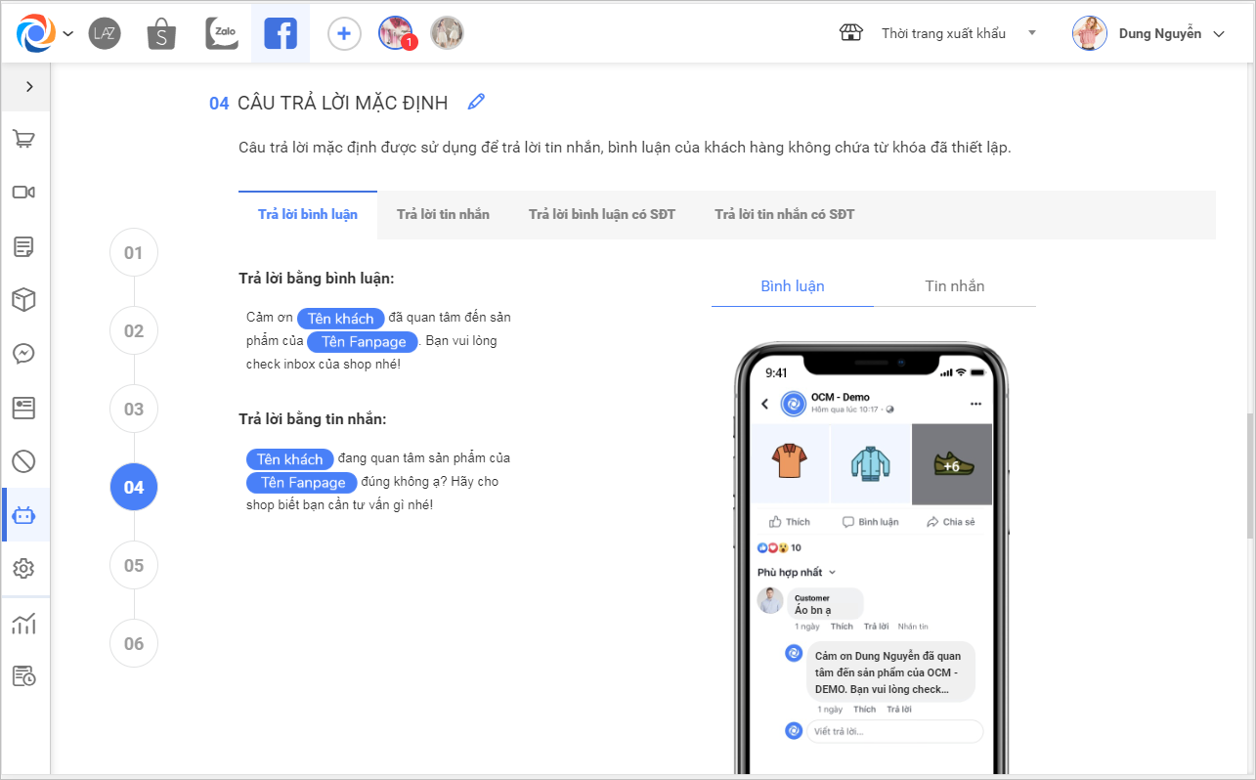Viewport: 1256px width, 780px height.
Task: Select the Trả lời bình luận có SĐT tab
Action: coord(602,214)
